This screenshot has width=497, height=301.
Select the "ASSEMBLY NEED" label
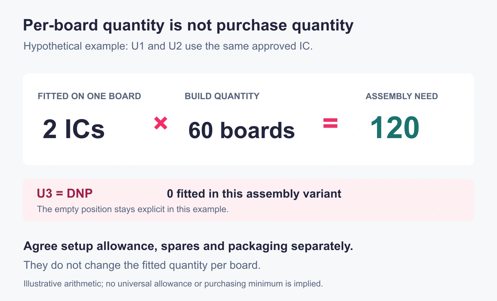pyautogui.click(x=402, y=96)
